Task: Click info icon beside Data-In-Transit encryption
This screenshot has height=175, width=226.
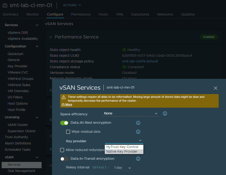Action: click(138, 159)
